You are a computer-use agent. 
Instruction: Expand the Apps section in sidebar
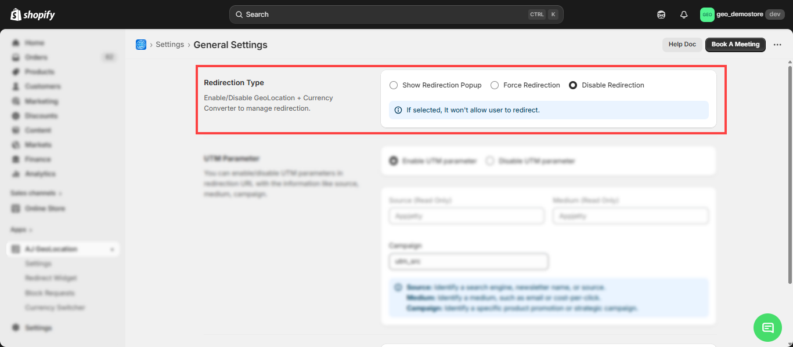(x=21, y=230)
